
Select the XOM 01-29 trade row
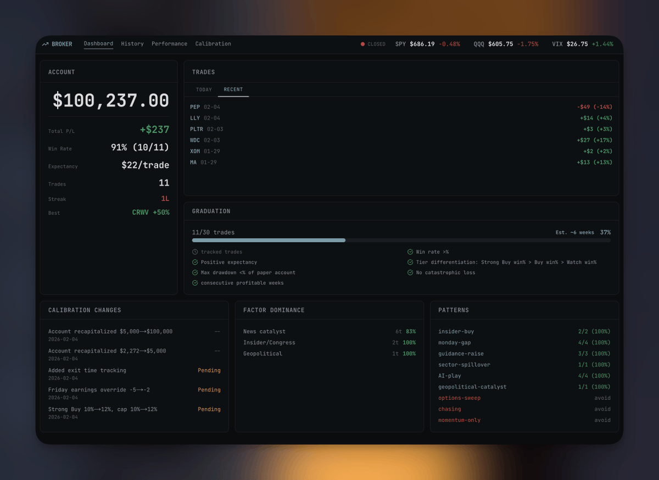pyautogui.click(x=401, y=151)
